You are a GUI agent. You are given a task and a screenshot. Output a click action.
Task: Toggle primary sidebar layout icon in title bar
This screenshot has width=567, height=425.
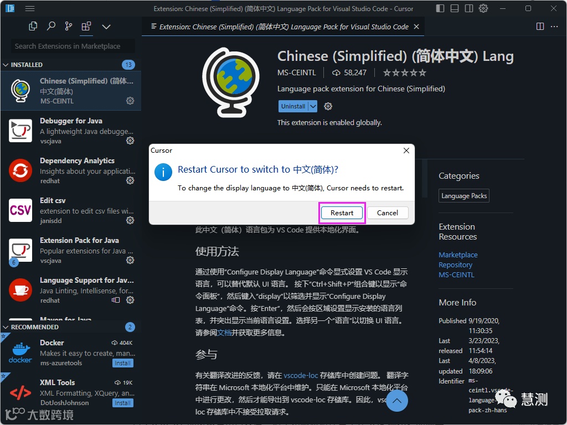440,8
